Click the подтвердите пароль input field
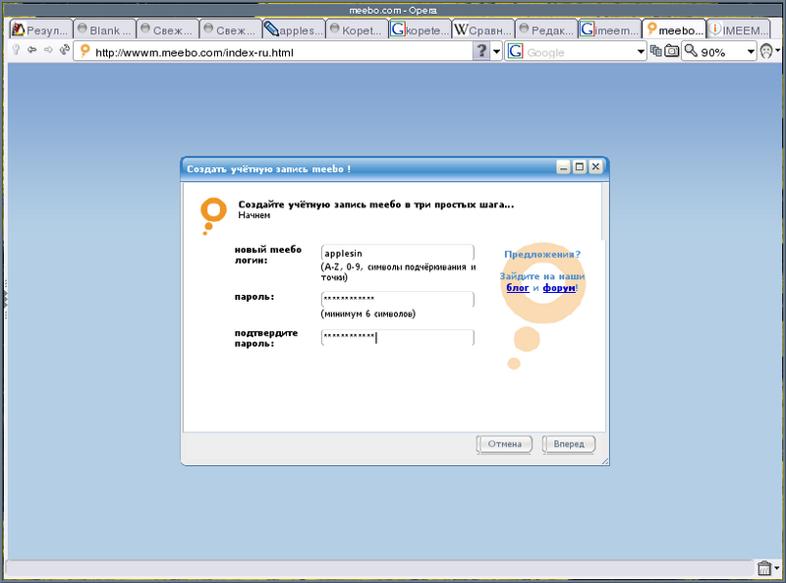 [397, 337]
